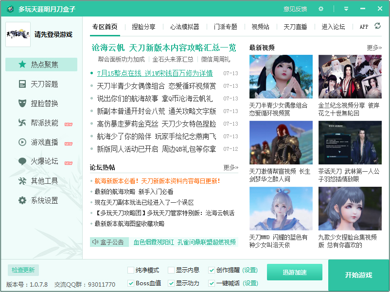Click NEW badge beside 帮派技能

(69, 124)
